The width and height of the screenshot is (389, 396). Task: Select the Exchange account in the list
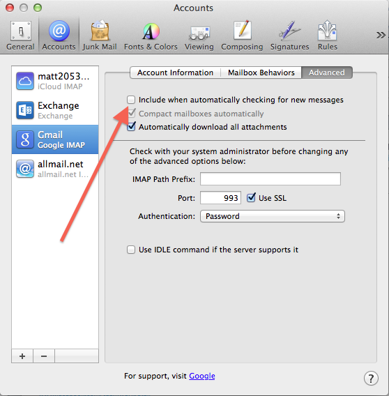[x=55, y=110]
